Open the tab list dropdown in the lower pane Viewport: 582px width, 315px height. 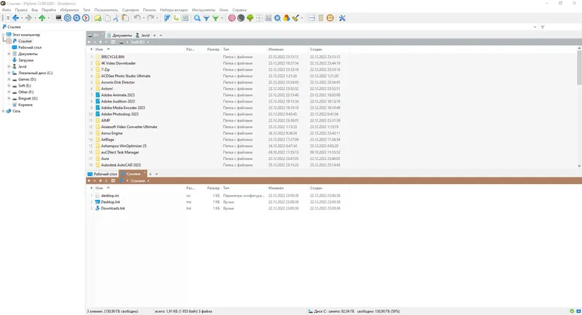[156, 174]
